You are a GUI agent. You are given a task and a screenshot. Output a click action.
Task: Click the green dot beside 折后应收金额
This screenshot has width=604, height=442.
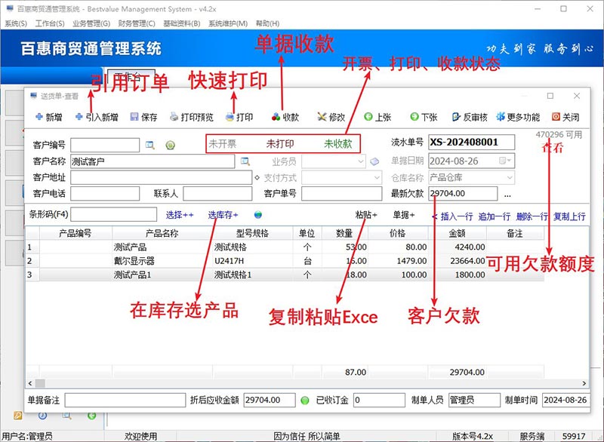pyautogui.click(x=305, y=401)
